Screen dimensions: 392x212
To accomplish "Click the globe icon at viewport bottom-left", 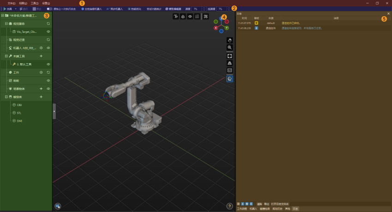I will pos(58,206).
